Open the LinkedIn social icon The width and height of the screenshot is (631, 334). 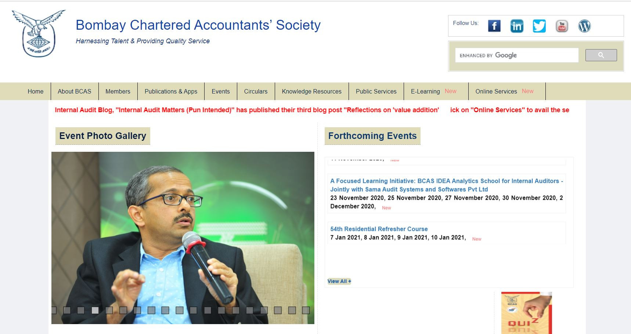517,26
